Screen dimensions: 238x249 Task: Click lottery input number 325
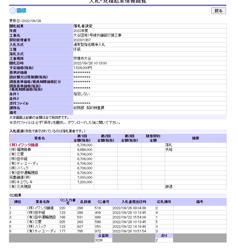62,222
